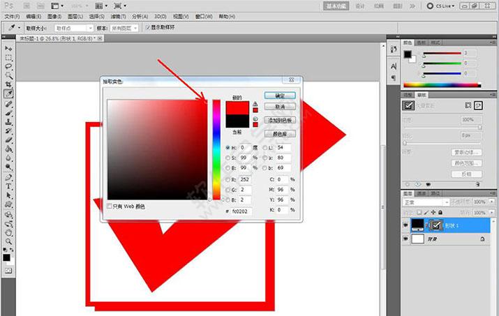
Task: Click inside the color picker saturation field
Action: click(x=157, y=149)
